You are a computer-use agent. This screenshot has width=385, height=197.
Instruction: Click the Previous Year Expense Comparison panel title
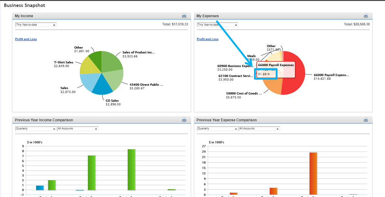click(x=227, y=120)
